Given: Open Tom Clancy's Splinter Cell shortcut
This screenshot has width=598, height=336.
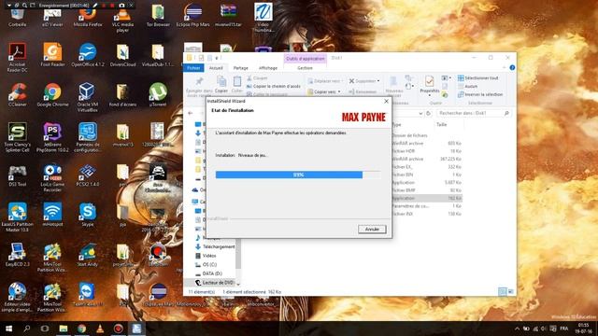Looking at the screenshot, I should point(17,137).
